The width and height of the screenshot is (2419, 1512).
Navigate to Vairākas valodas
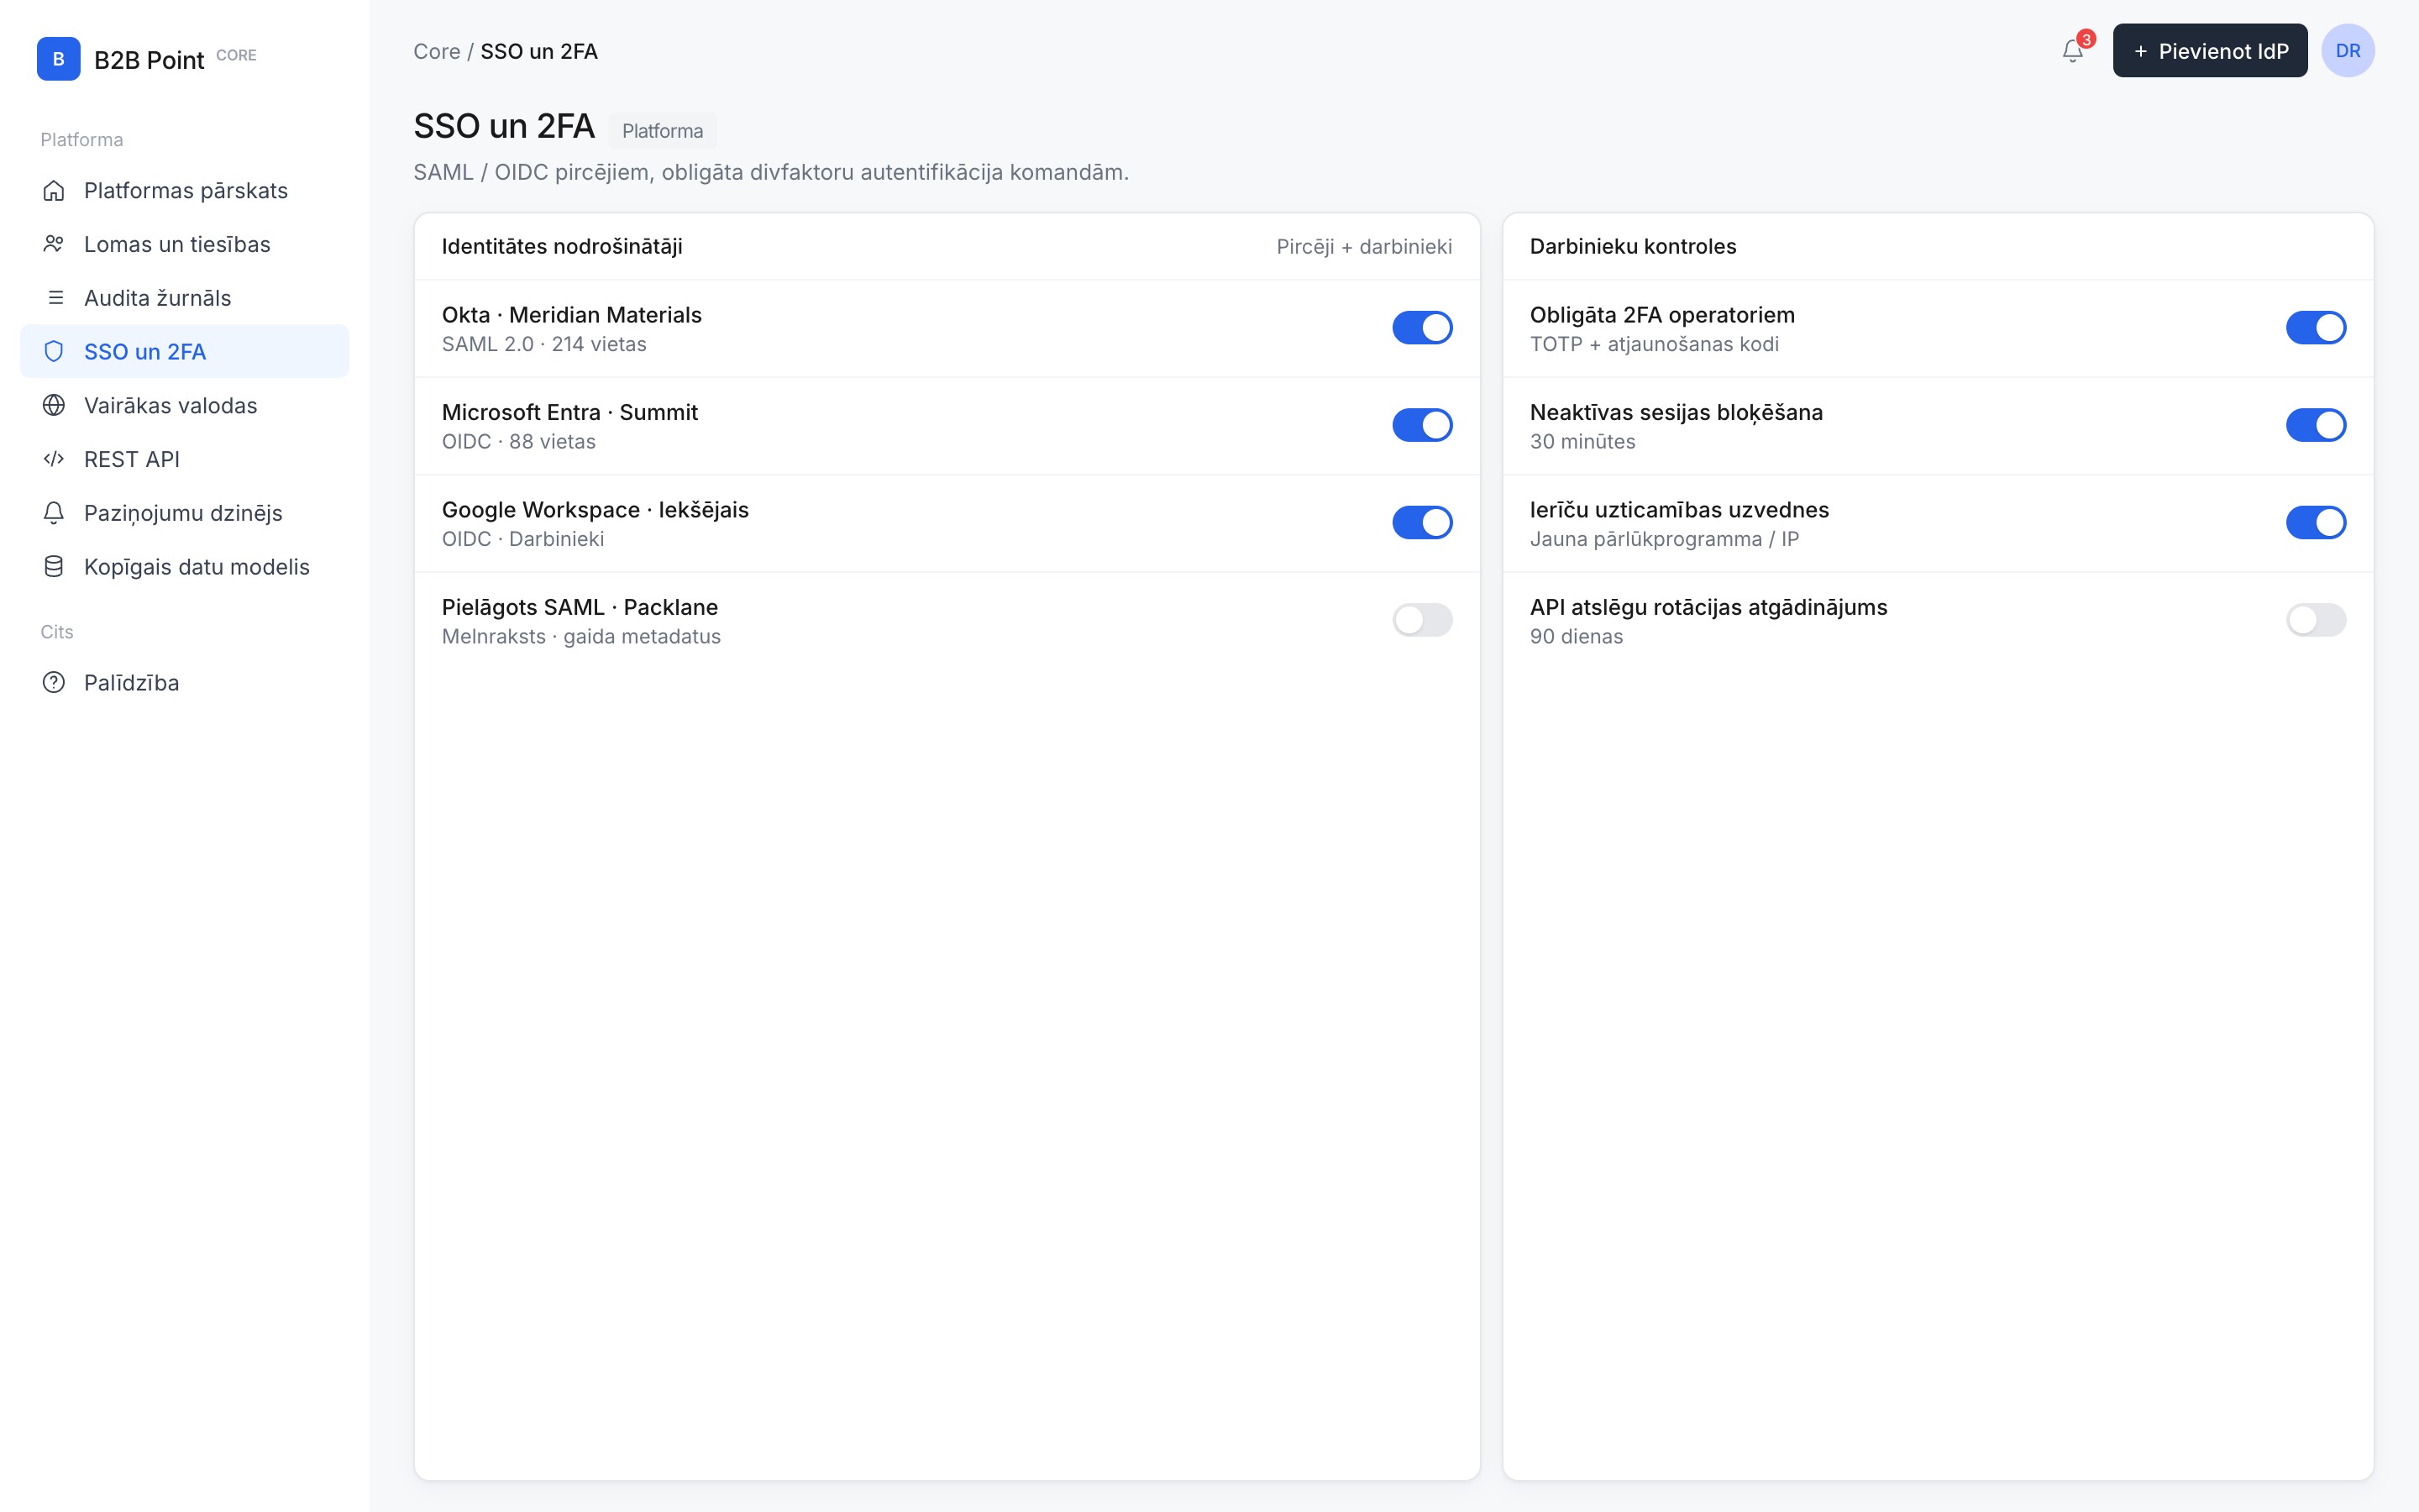pyautogui.click(x=185, y=405)
